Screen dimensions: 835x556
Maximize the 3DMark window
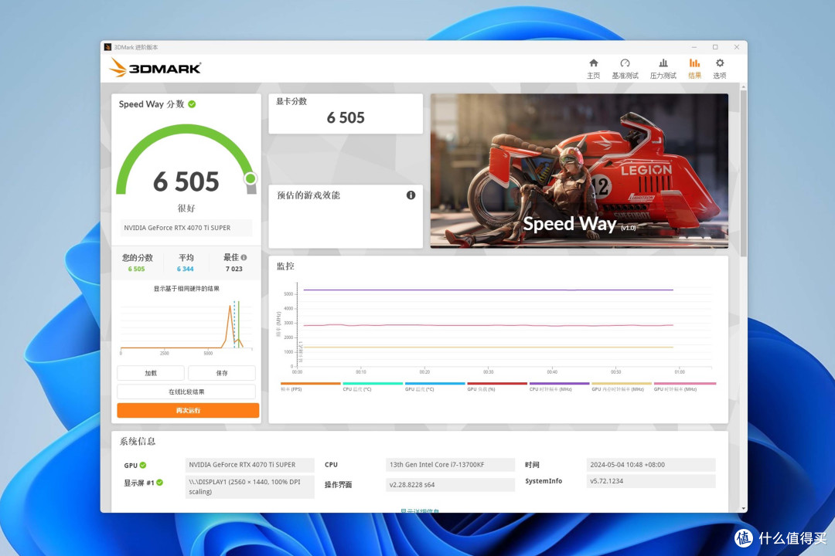[715, 47]
